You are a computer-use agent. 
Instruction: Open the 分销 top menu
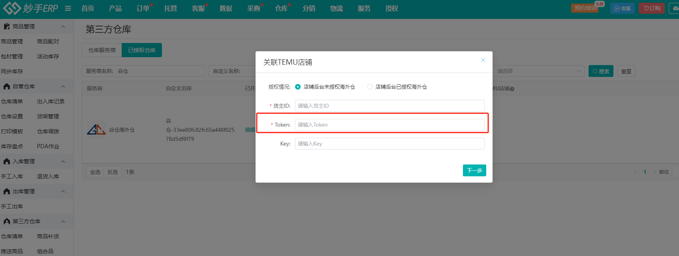[x=309, y=8]
